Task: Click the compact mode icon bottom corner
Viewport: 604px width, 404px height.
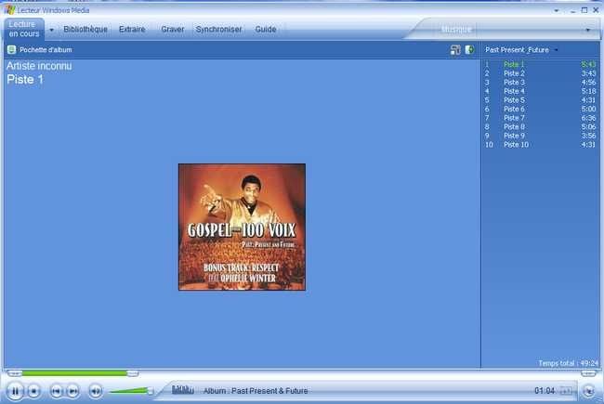Action: tap(588, 391)
